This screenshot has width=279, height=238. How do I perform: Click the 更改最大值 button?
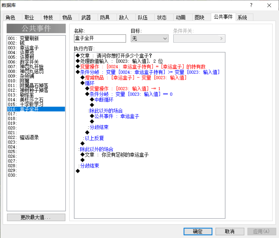coord(36,217)
